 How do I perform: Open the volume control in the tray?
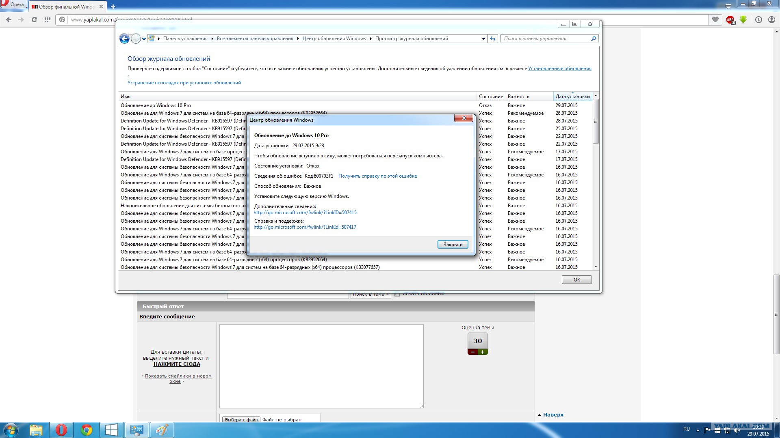click(737, 430)
